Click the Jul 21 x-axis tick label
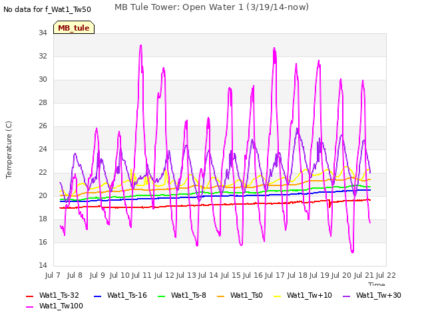Screen dimensions: 426x319 point(364,275)
